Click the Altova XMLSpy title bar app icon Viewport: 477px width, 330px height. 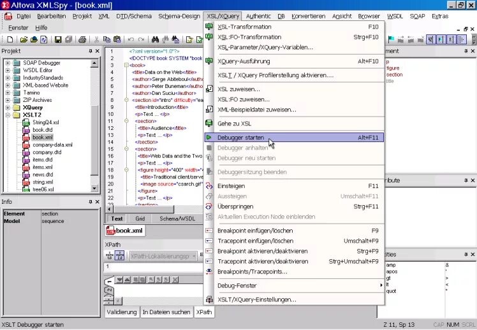click(x=5, y=5)
